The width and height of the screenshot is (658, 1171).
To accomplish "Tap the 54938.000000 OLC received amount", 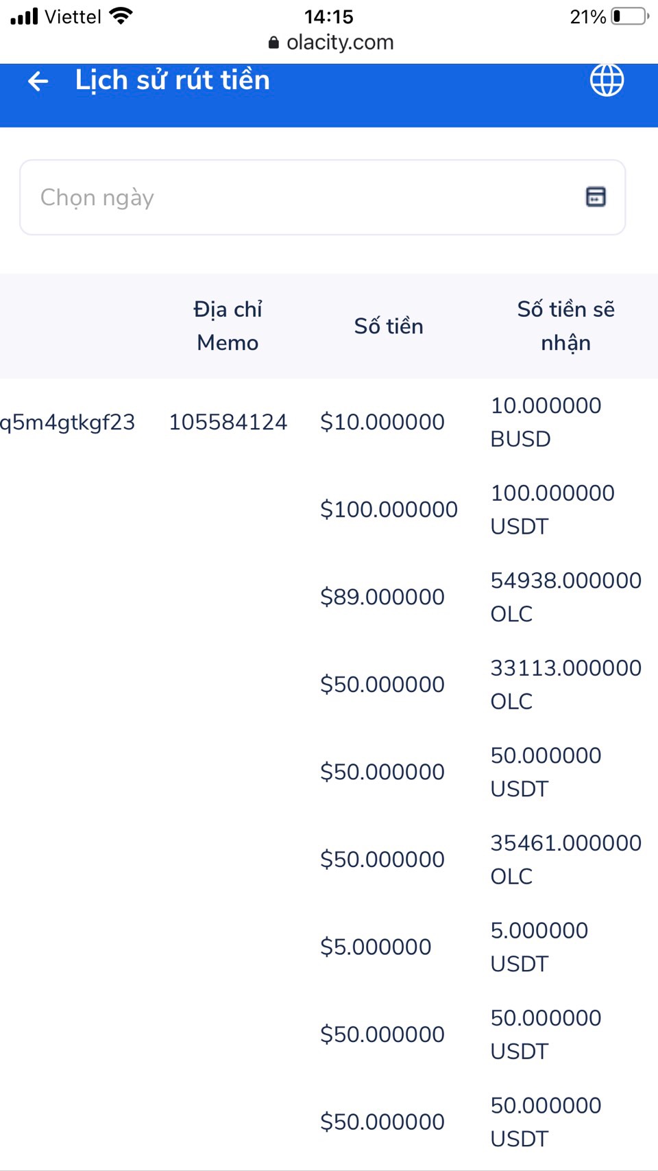I will 565,597.
